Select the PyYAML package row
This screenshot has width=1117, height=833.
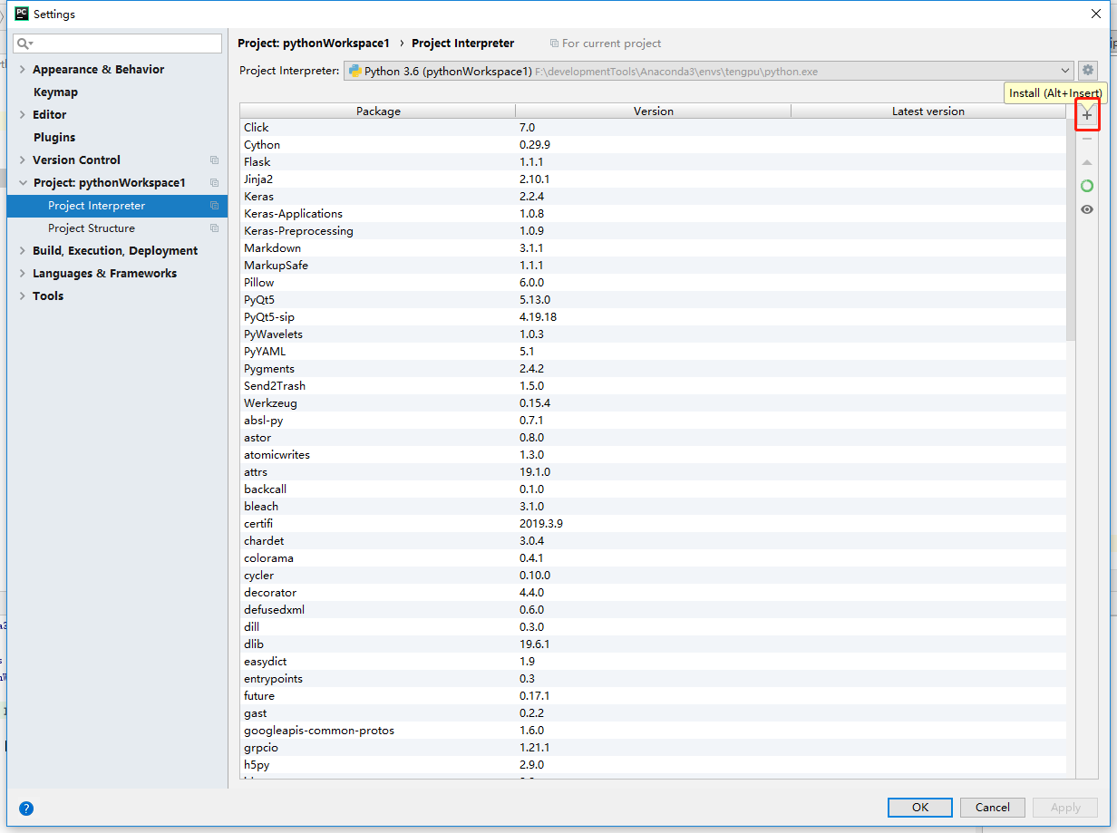click(653, 352)
